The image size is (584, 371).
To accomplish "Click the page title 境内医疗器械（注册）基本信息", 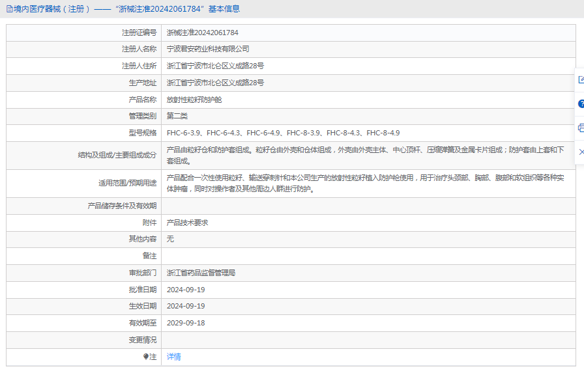I will (126, 9).
